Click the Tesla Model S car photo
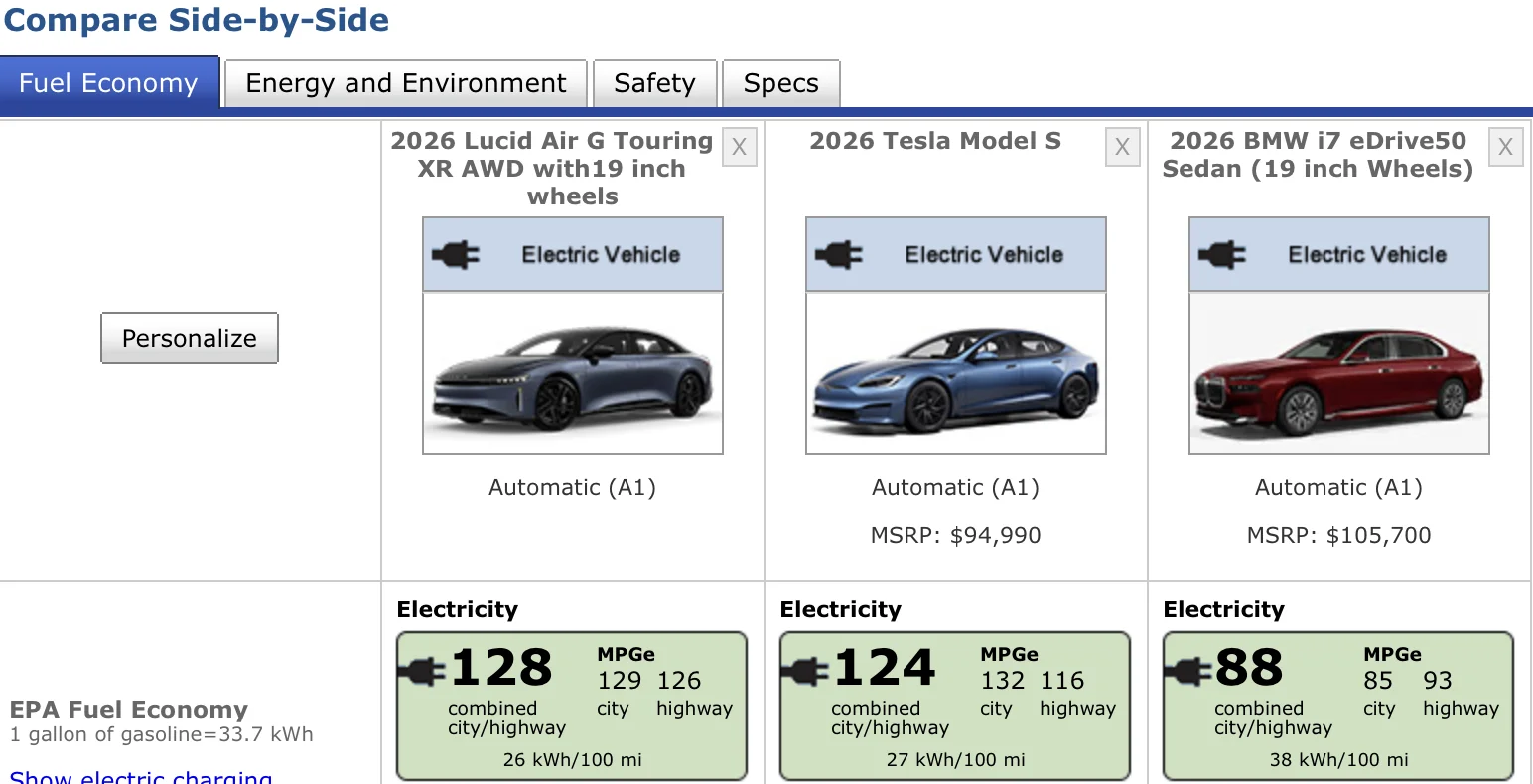The width and height of the screenshot is (1533, 784). [x=956, y=373]
